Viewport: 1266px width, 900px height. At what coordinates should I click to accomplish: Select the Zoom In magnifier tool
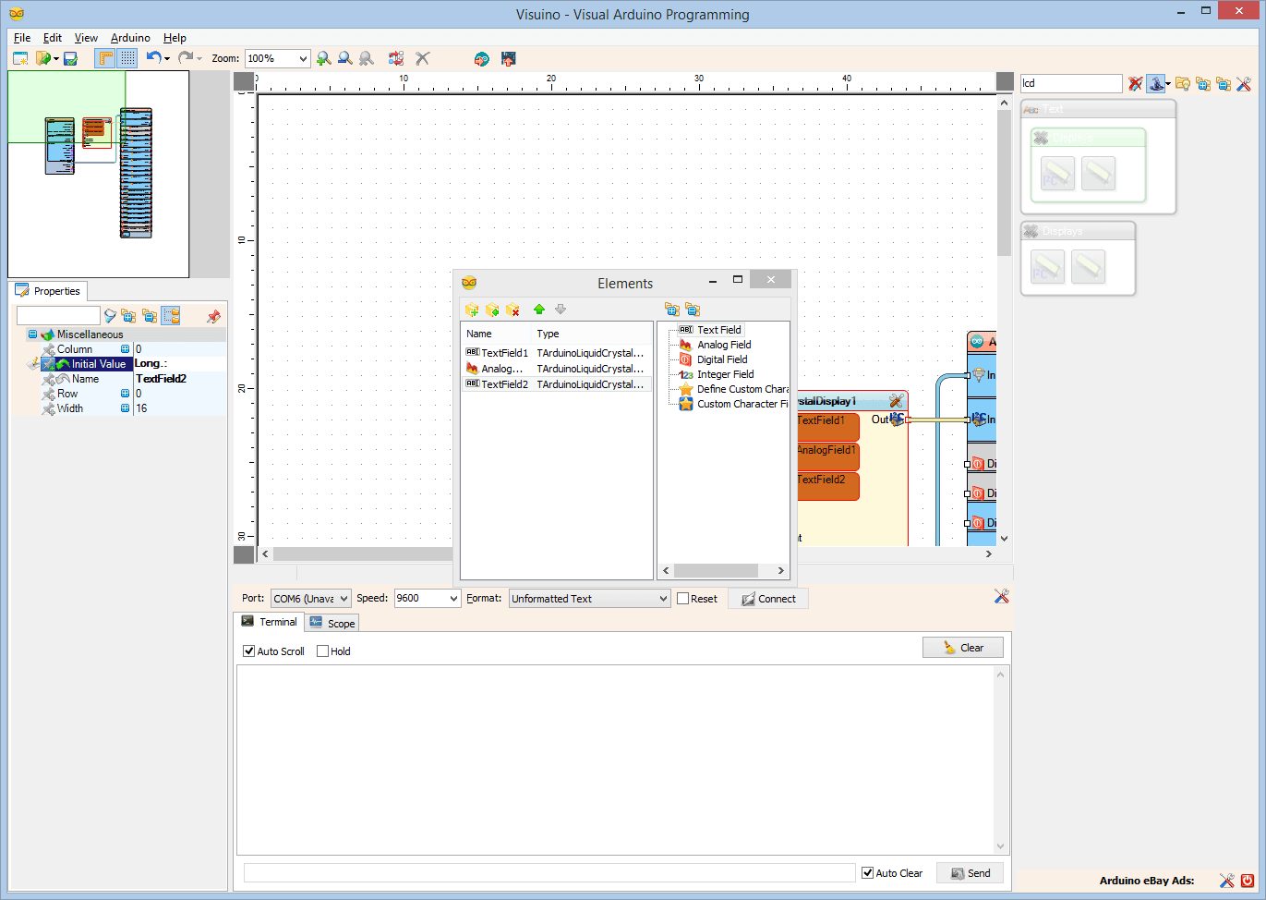[x=324, y=58]
